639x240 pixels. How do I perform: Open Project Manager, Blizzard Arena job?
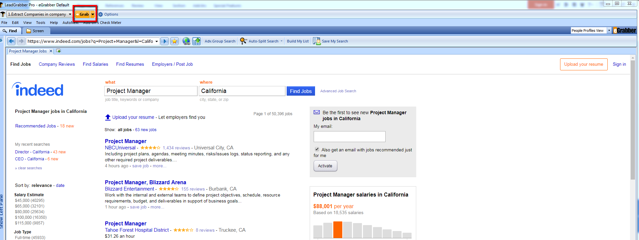[x=146, y=182]
